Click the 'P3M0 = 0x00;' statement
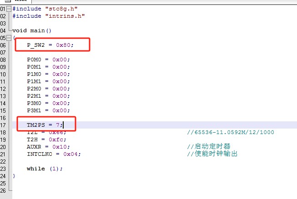Image resolution: width=297 pixels, height=199 pixels. [x=48, y=103]
